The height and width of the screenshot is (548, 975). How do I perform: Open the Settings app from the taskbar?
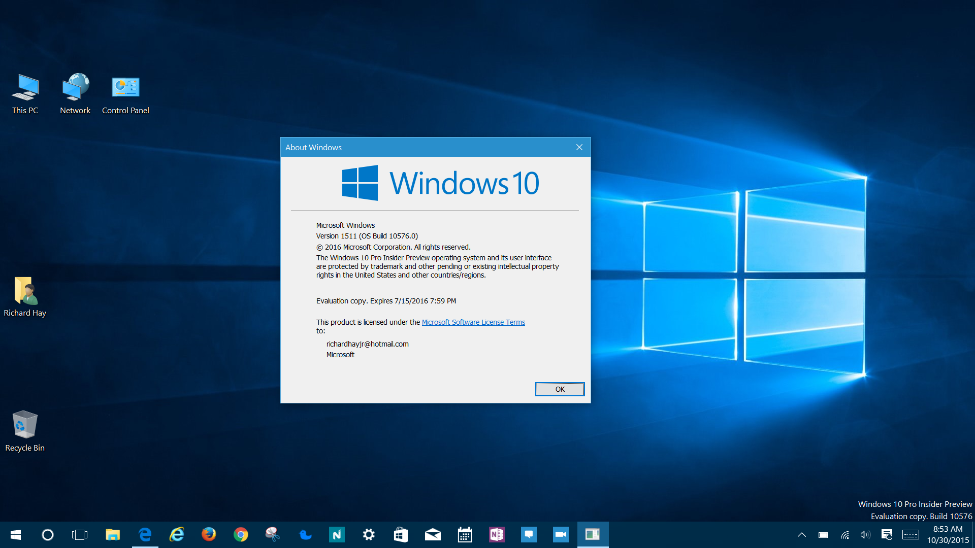(x=369, y=534)
